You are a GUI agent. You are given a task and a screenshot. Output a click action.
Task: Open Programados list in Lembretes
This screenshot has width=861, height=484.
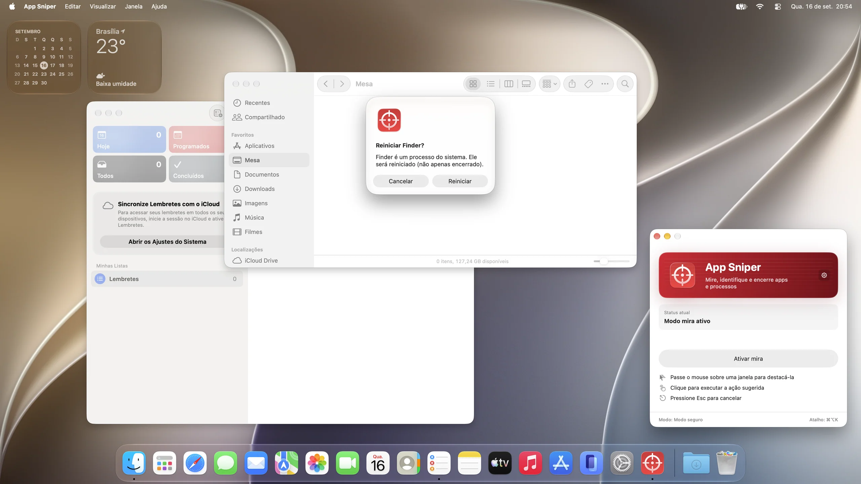[197, 139]
